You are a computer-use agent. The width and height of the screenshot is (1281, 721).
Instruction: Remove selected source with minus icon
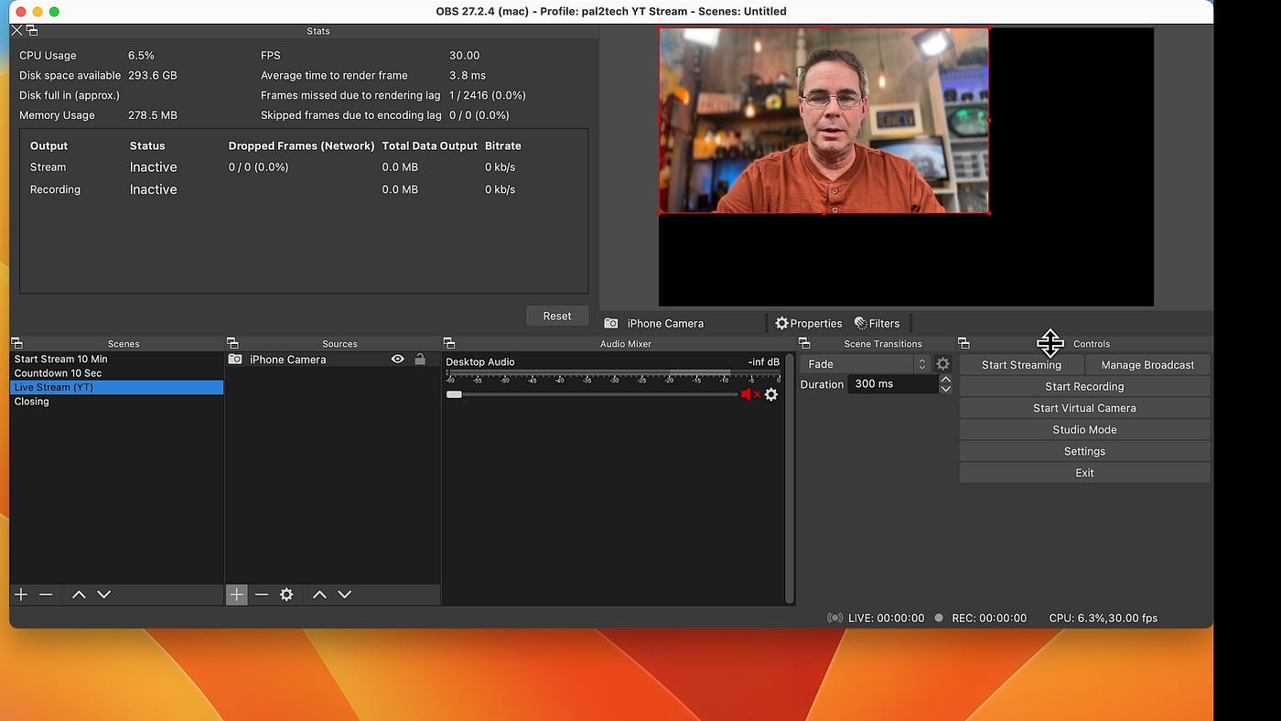click(x=262, y=595)
